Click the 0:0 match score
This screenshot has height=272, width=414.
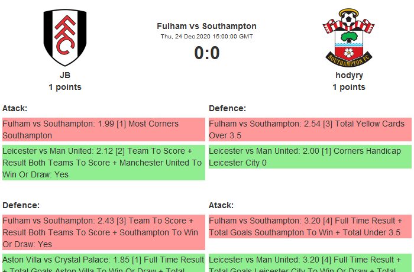click(x=206, y=53)
